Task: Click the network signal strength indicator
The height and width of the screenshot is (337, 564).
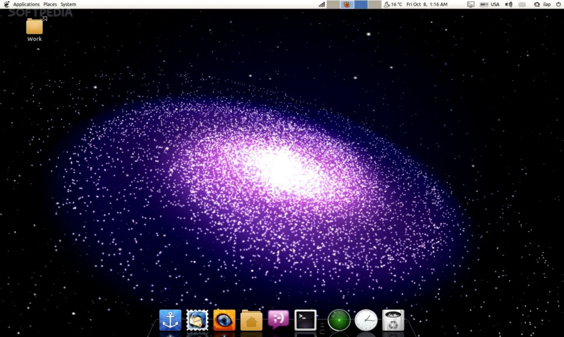Action: point(321,4)
